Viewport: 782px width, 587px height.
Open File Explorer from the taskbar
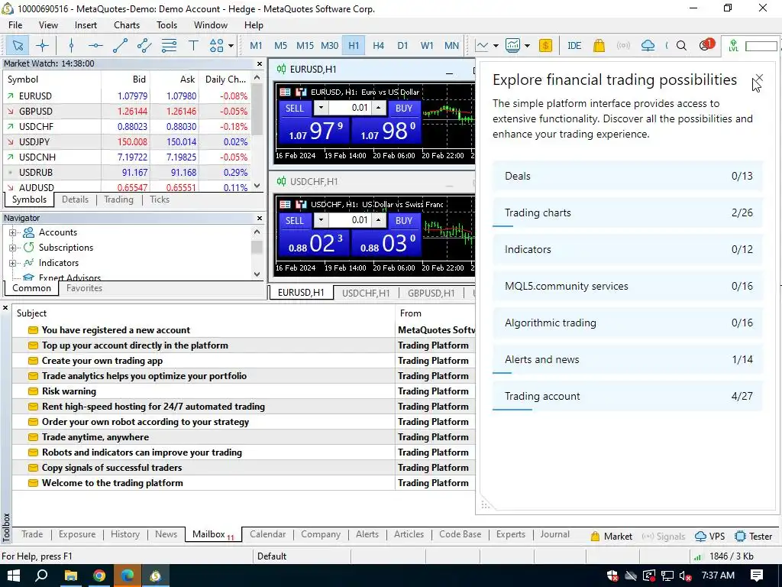point(71,576)
